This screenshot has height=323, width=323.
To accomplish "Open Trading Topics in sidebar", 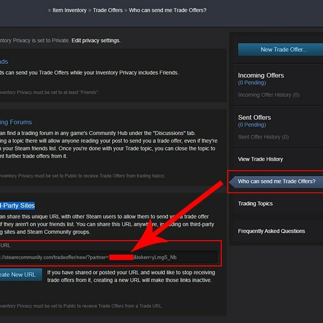I will (x=255, y=203).
